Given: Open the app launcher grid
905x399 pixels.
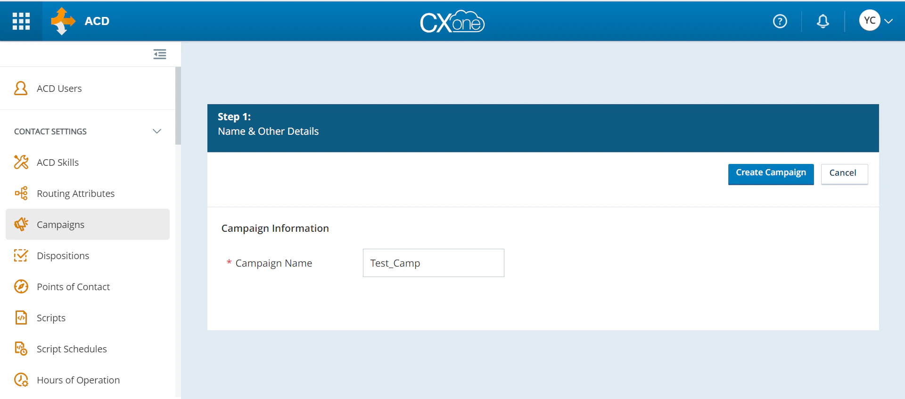Looking at the screenshot, I should tap(21, 21).
